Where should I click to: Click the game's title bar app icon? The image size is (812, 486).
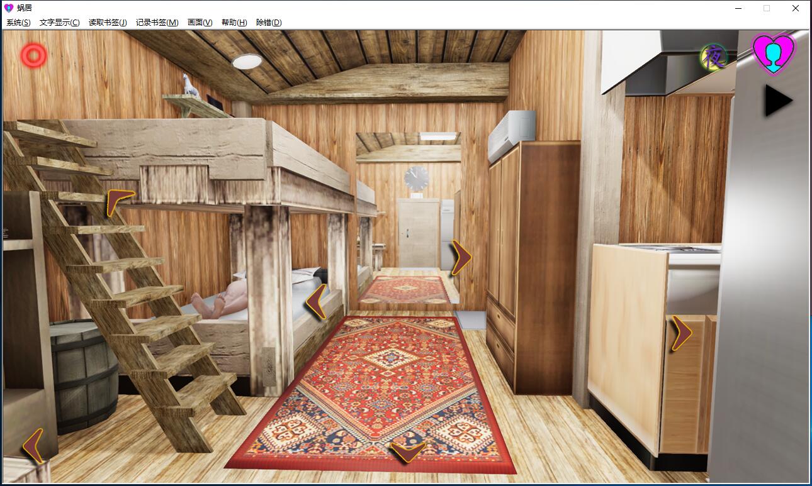pyautogui.click(x=8, y=8)
